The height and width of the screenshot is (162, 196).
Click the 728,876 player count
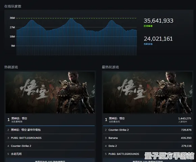(186, 130)
